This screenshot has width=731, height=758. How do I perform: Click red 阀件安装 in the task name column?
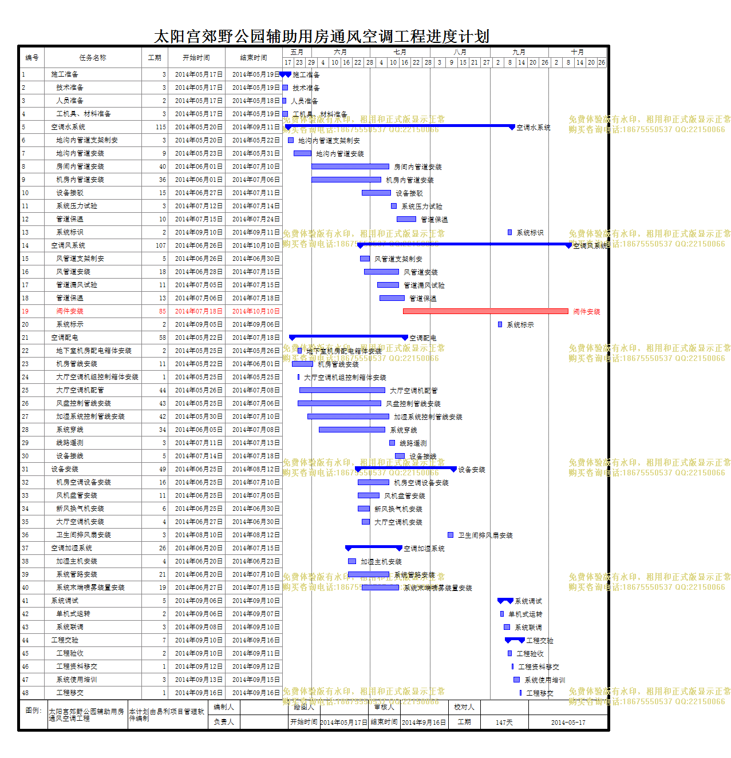(x=70, y=311)
